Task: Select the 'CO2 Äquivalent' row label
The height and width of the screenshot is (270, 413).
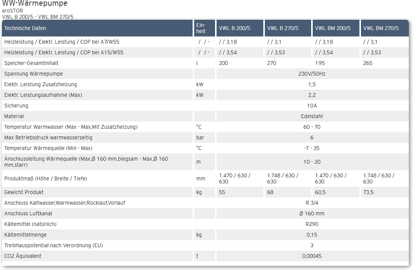Action: point(23,256)
